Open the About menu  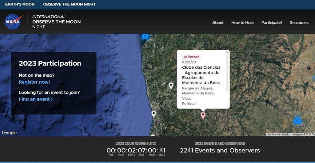click(218, 23)
